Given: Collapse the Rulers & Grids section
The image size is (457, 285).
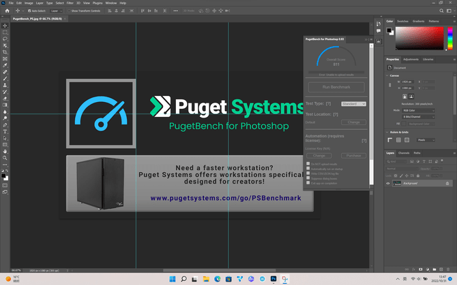Looking at the screenshot, I should click(x=387, y=132).
